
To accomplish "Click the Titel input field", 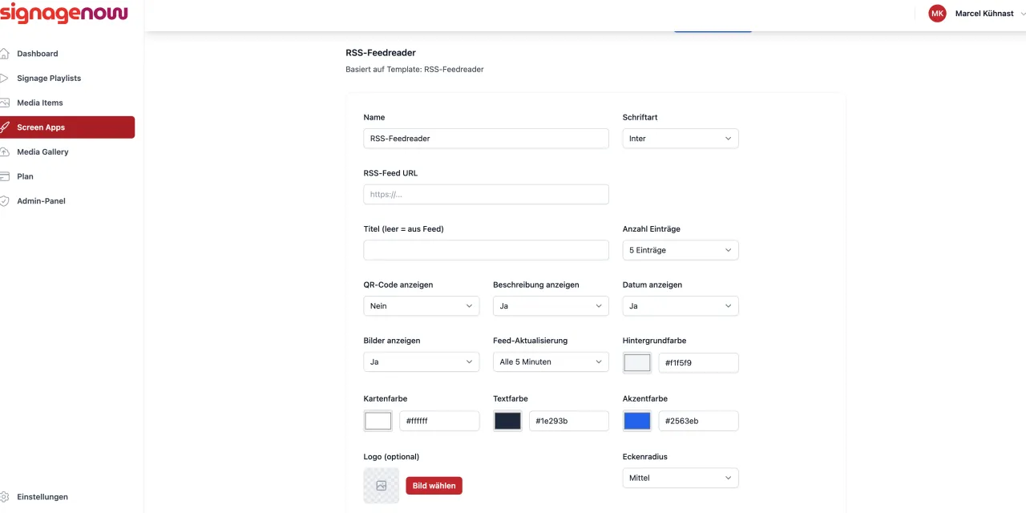I will point(486,250).
